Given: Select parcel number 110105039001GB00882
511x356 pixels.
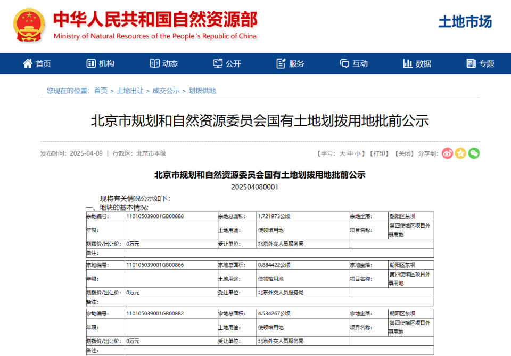Looking at the screenshot, I should [x=155, y=313].
